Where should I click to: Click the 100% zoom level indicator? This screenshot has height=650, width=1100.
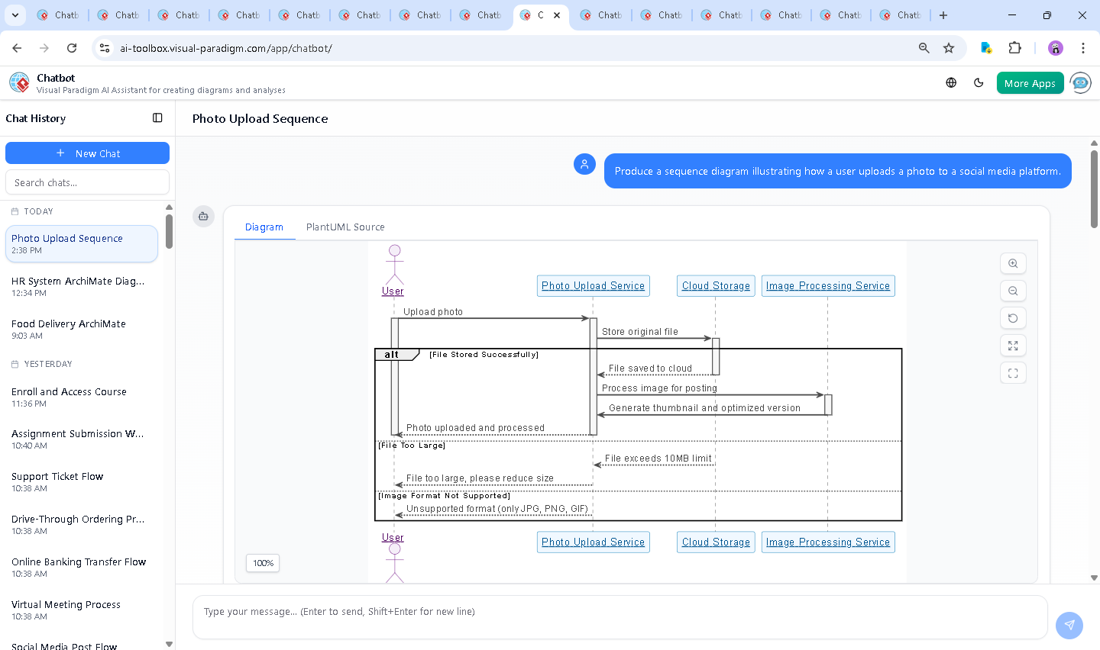click(263, 563)
